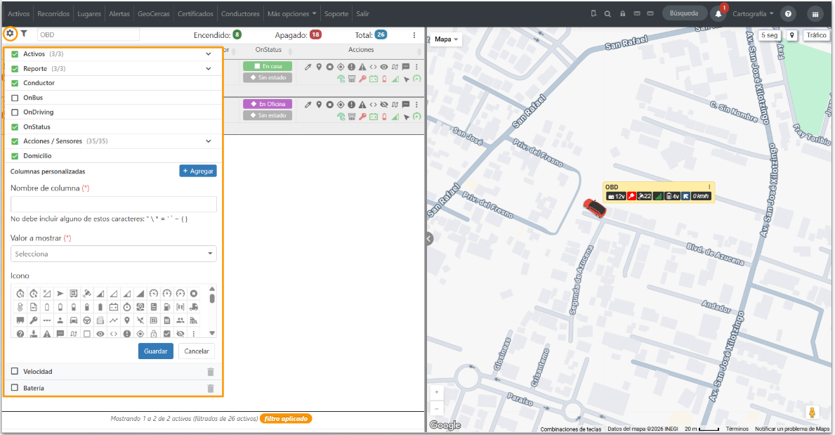Toggle the eye icon in En casa row
The image size is (835, 435).
(x=384, y=67)
